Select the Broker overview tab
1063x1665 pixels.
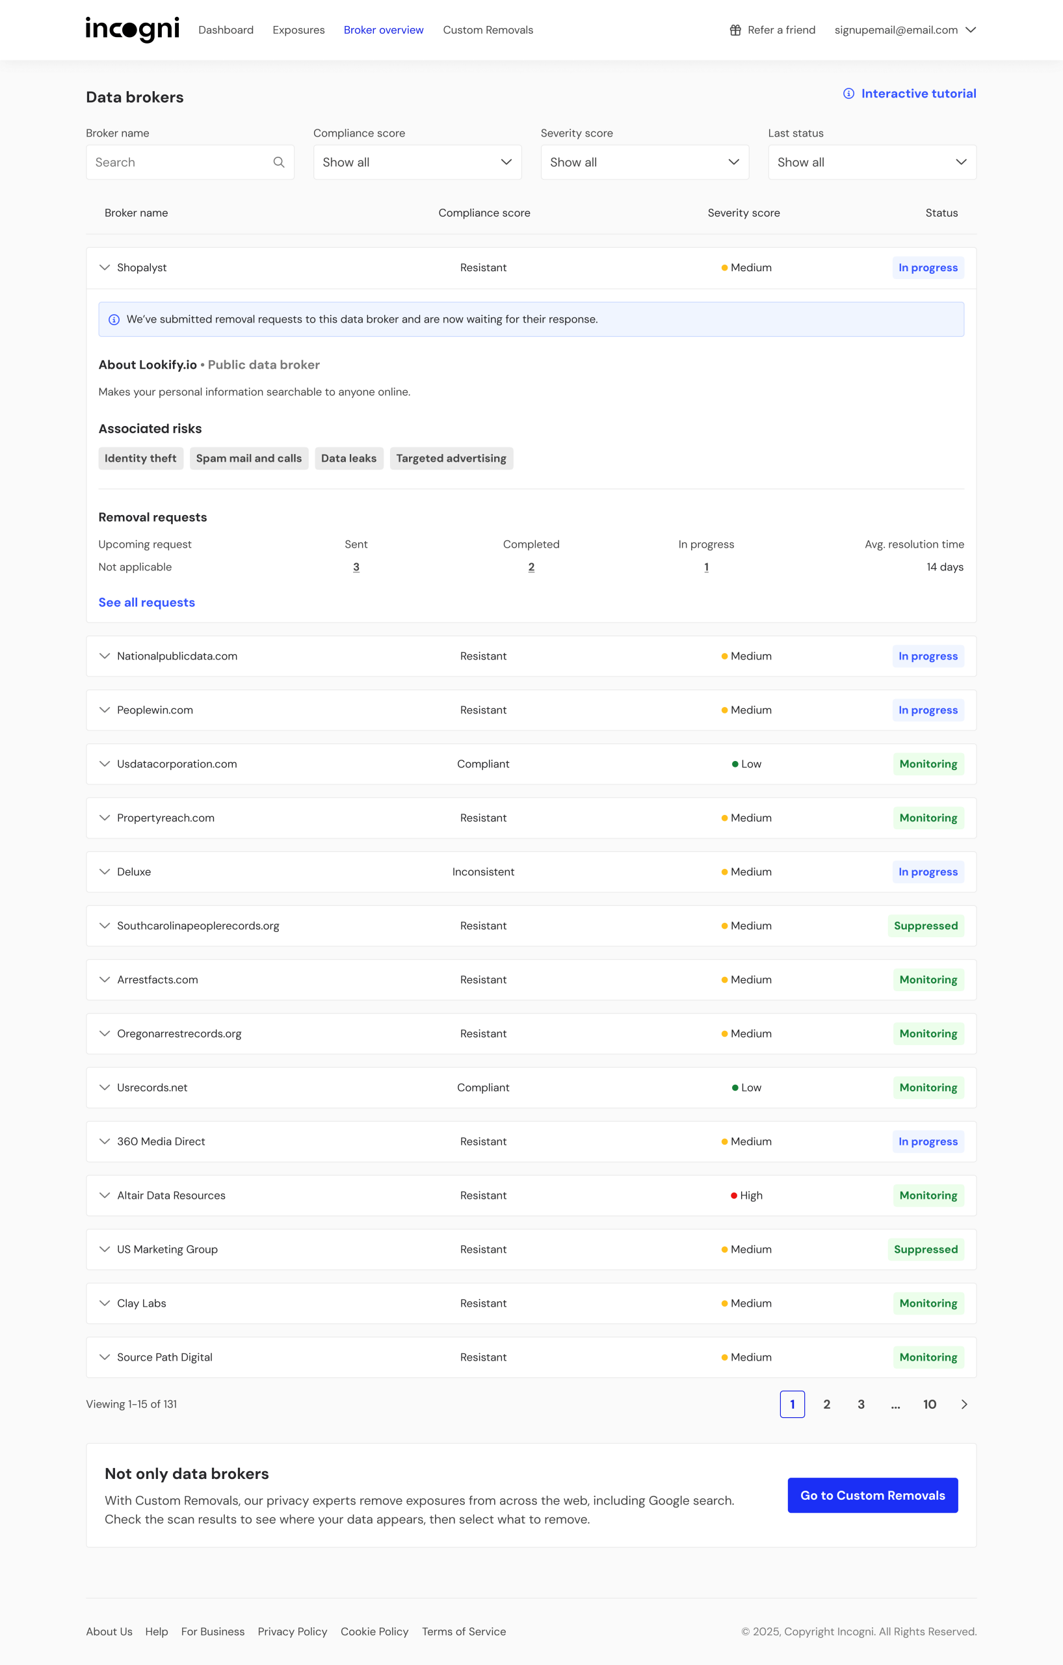tap(384, 30)
